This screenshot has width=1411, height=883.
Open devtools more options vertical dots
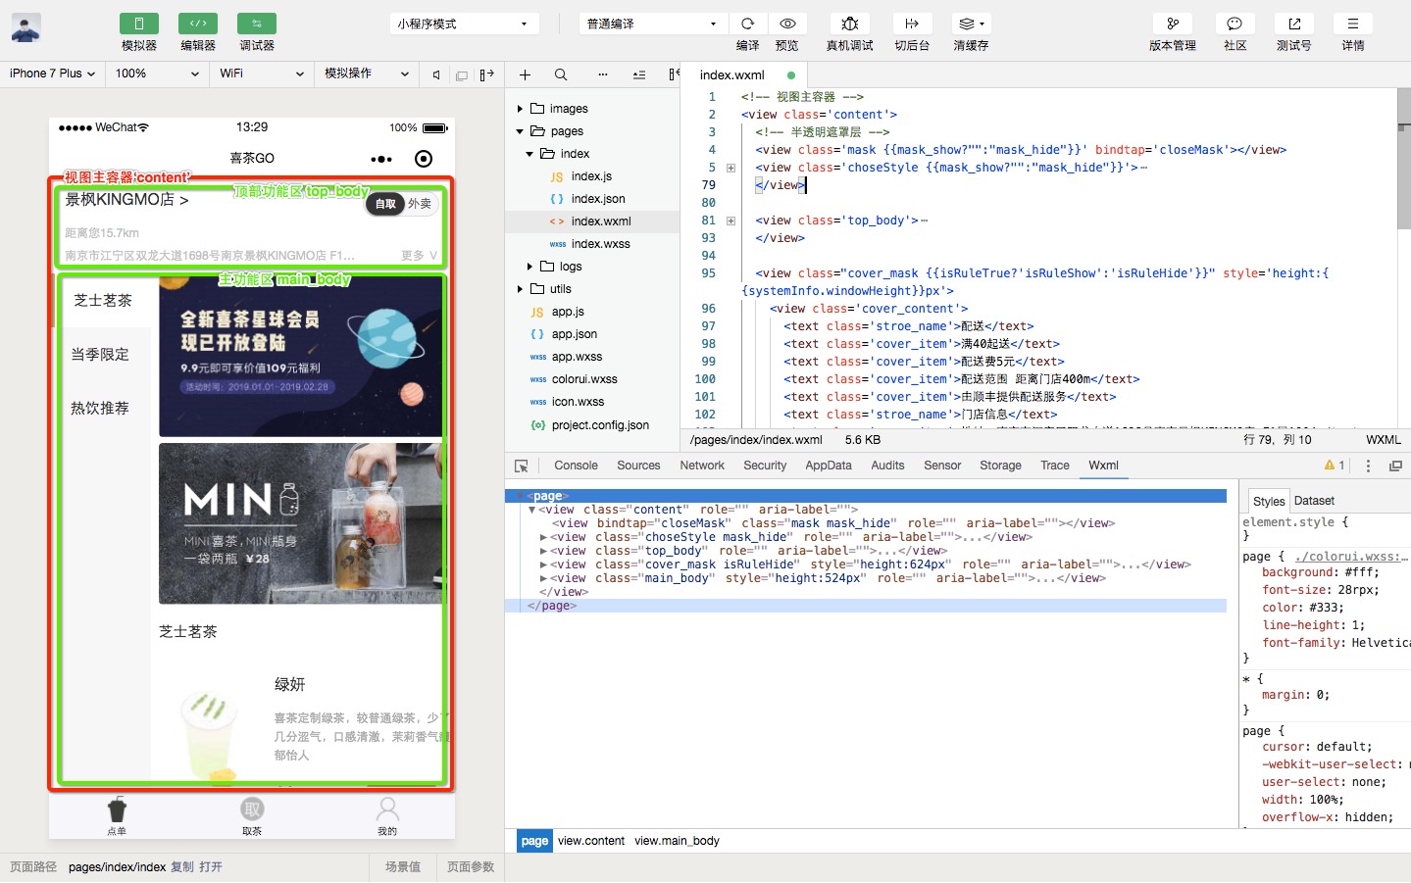point(1368,466)
